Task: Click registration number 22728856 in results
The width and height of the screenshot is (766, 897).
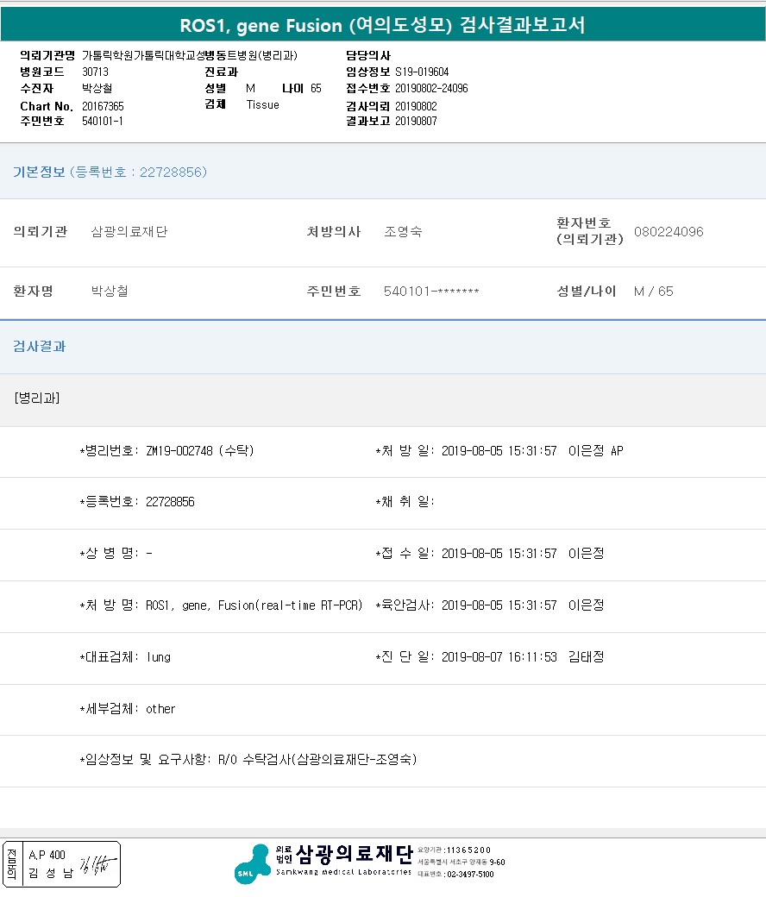Action: coord(170,502)
